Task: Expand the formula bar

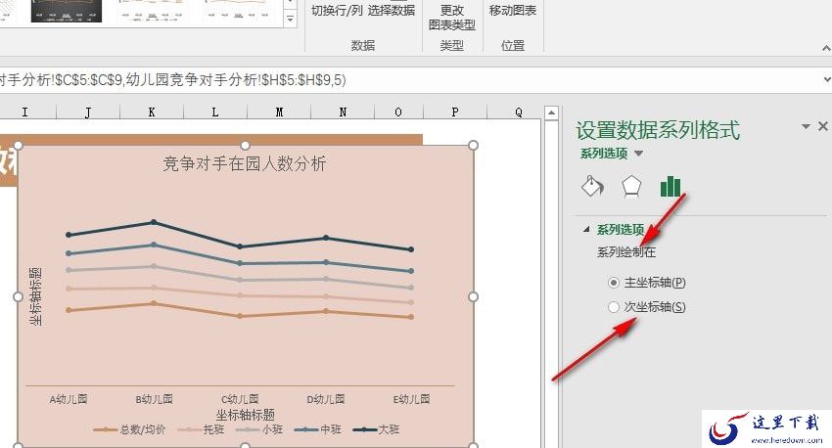Action: click(827, 80)
